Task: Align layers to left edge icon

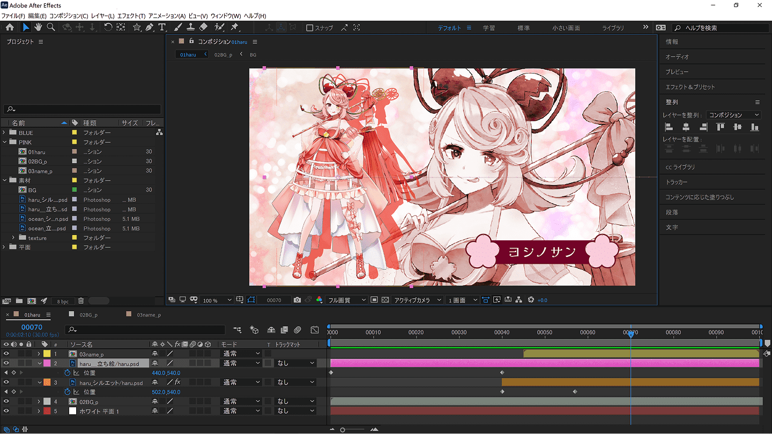Action: pos(669,127)
